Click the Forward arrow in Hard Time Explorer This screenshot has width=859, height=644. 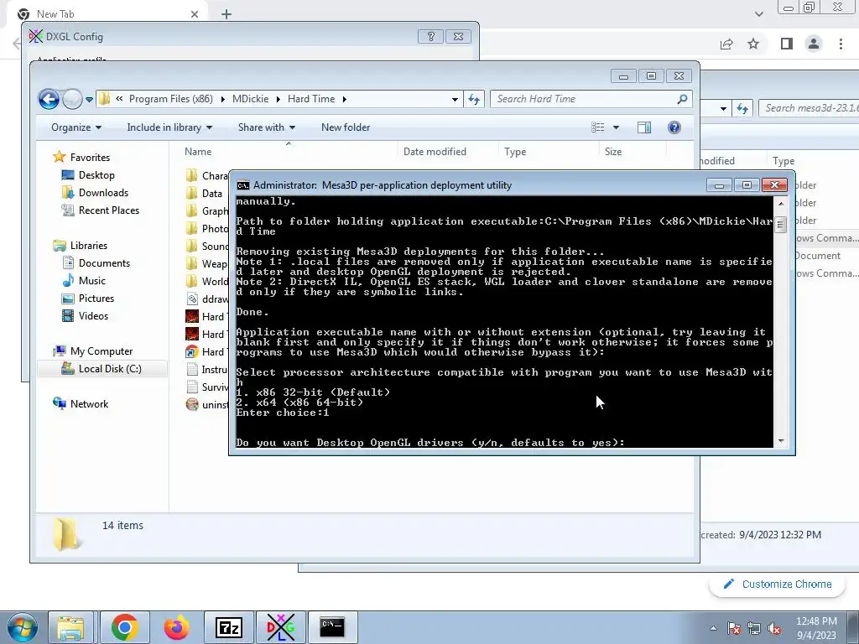coord(72,99)
